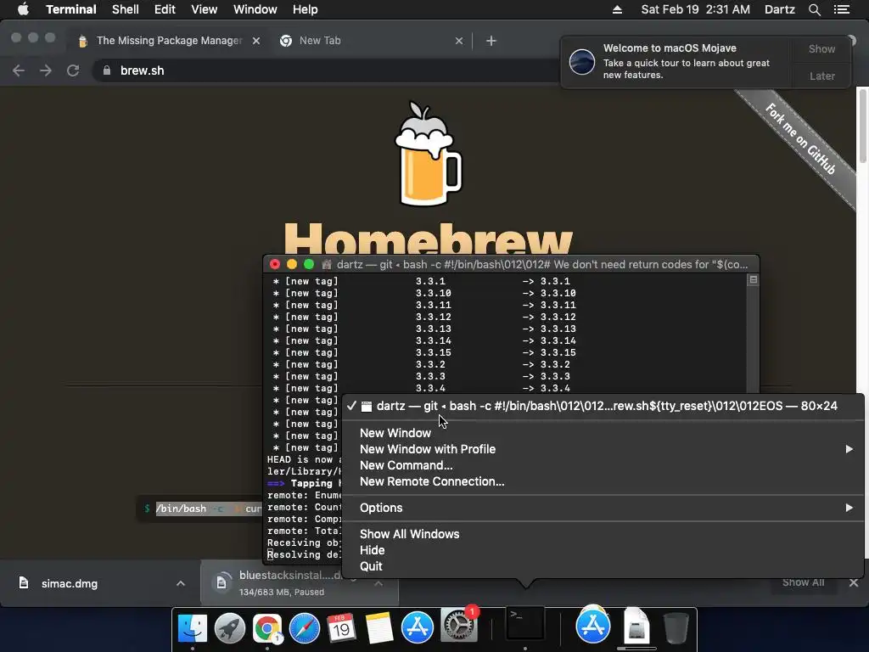This screenshot has height=652, width=869.
Task: Click the paused bluestacksinstaller download item
Action: 287,582
